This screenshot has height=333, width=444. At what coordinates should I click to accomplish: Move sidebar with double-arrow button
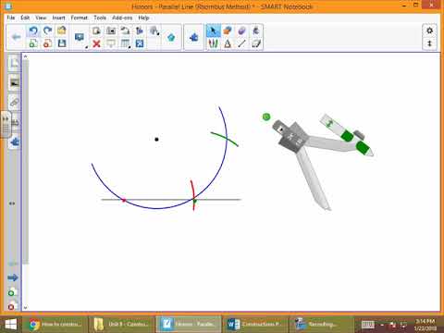click(12, 203)
